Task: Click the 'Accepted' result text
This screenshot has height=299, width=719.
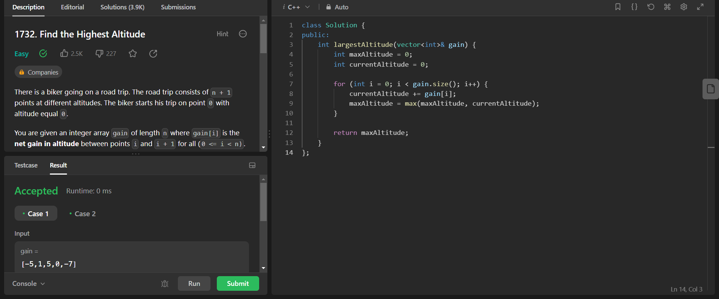Action: (36, 191)
